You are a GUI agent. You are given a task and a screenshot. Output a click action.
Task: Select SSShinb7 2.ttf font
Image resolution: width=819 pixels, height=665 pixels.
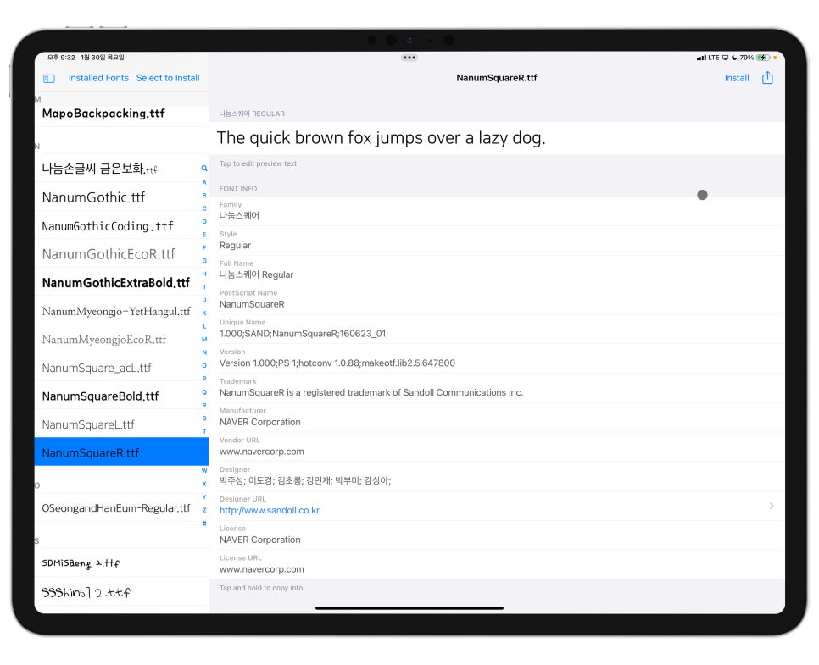[x=121, y=592]
